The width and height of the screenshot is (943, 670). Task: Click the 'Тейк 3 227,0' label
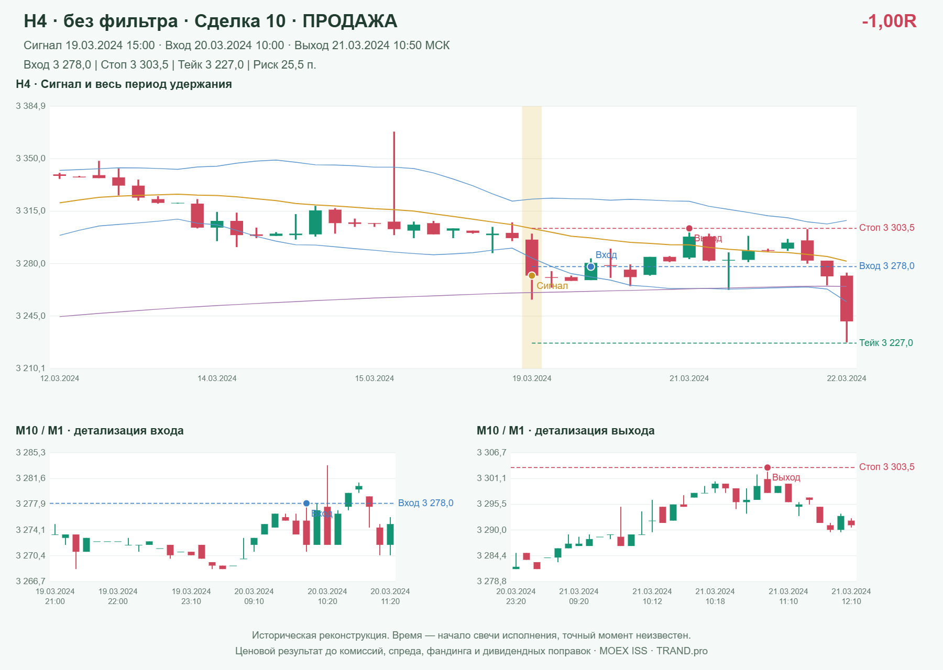pos(886,343)
